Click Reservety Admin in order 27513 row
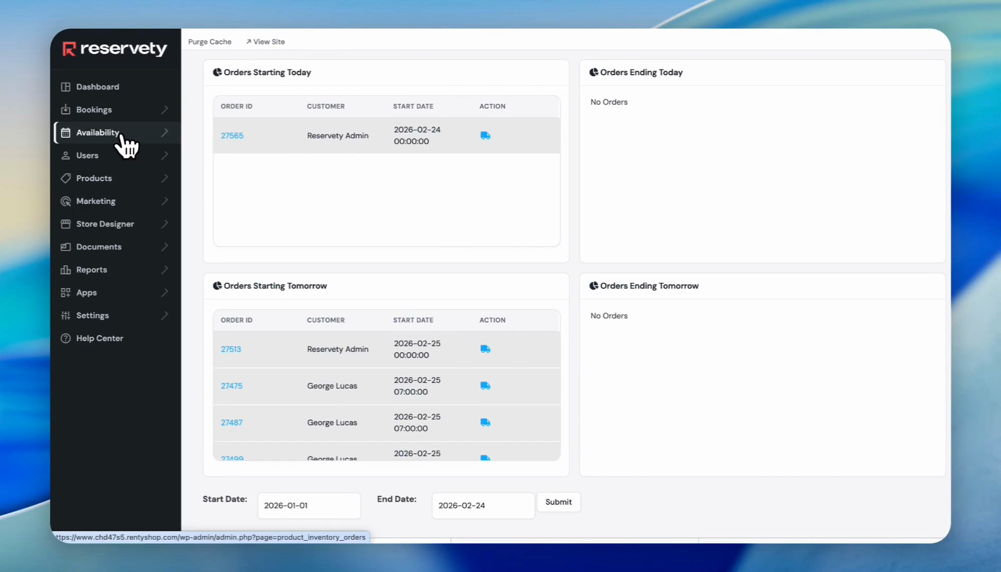 pyautogui.click(x=338, y=349)
